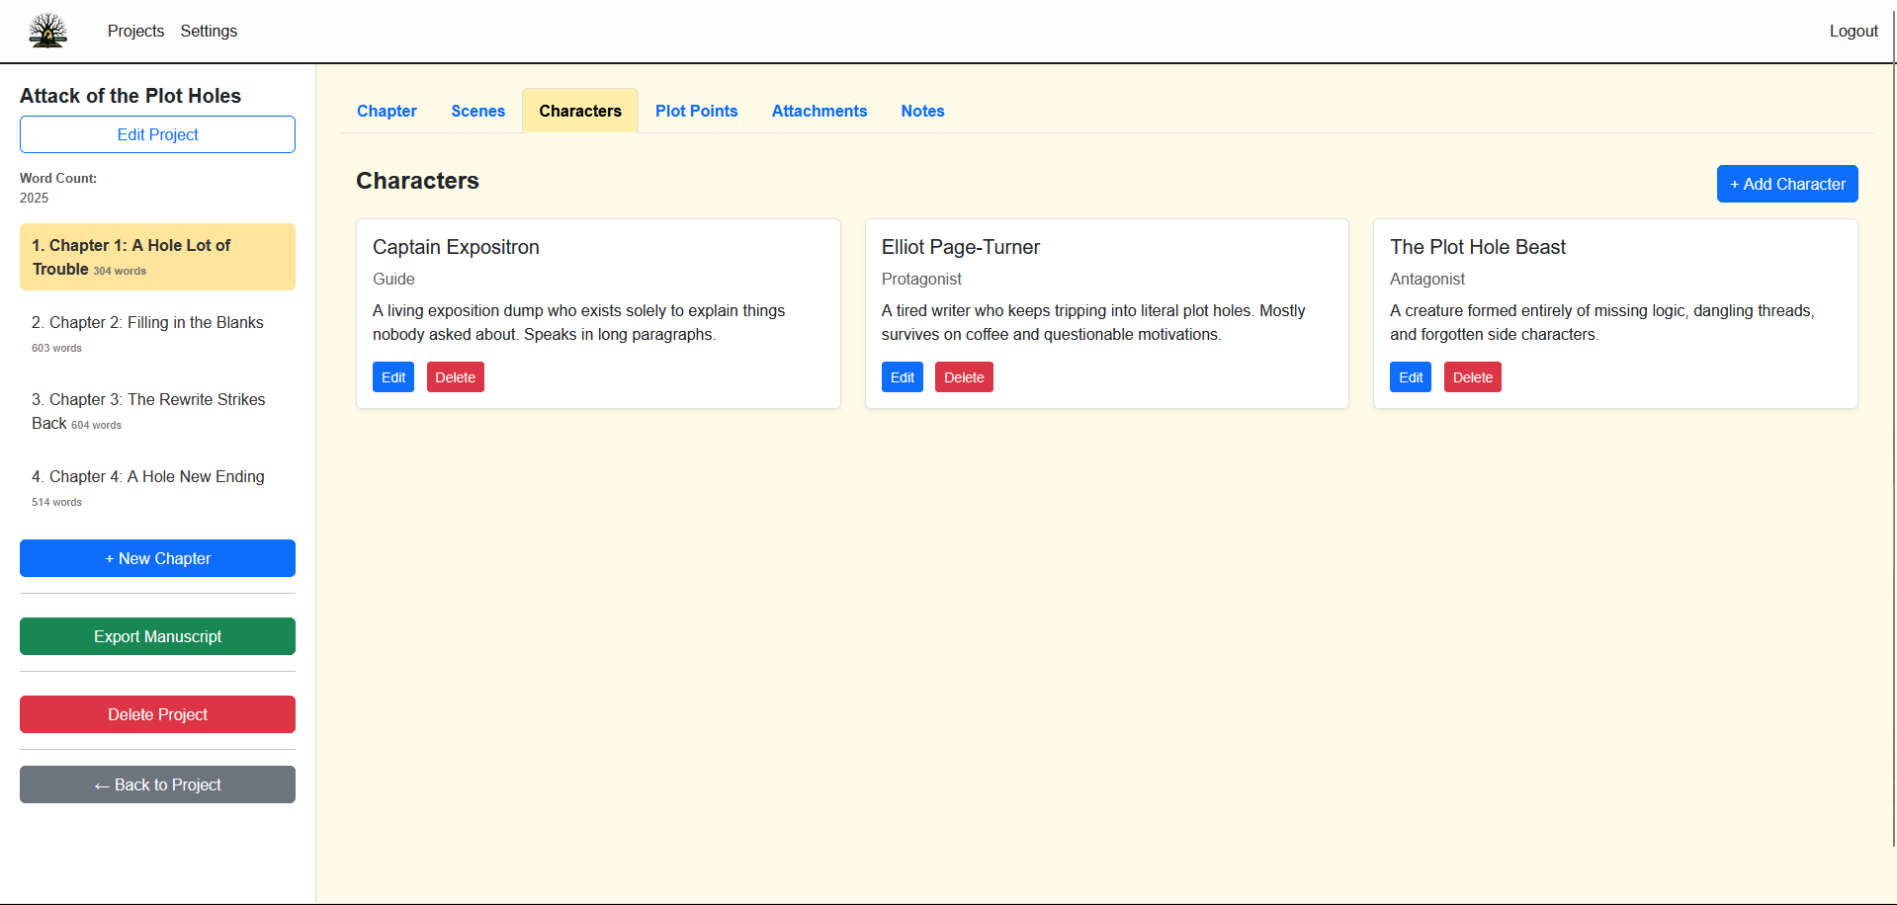1897x905 pixels.
Task: Click the Edit Project button
Action: (x=157, y=134)
